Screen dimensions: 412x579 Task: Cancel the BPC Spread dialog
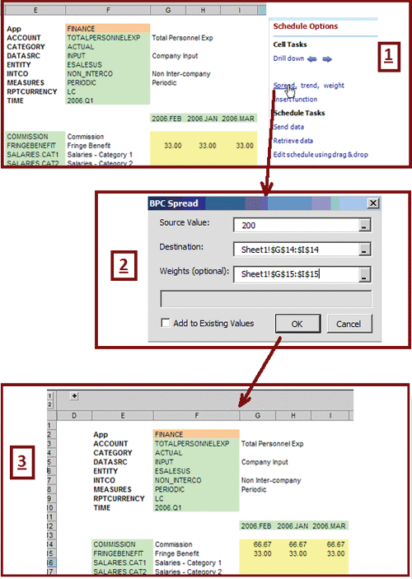pos(349,324)
